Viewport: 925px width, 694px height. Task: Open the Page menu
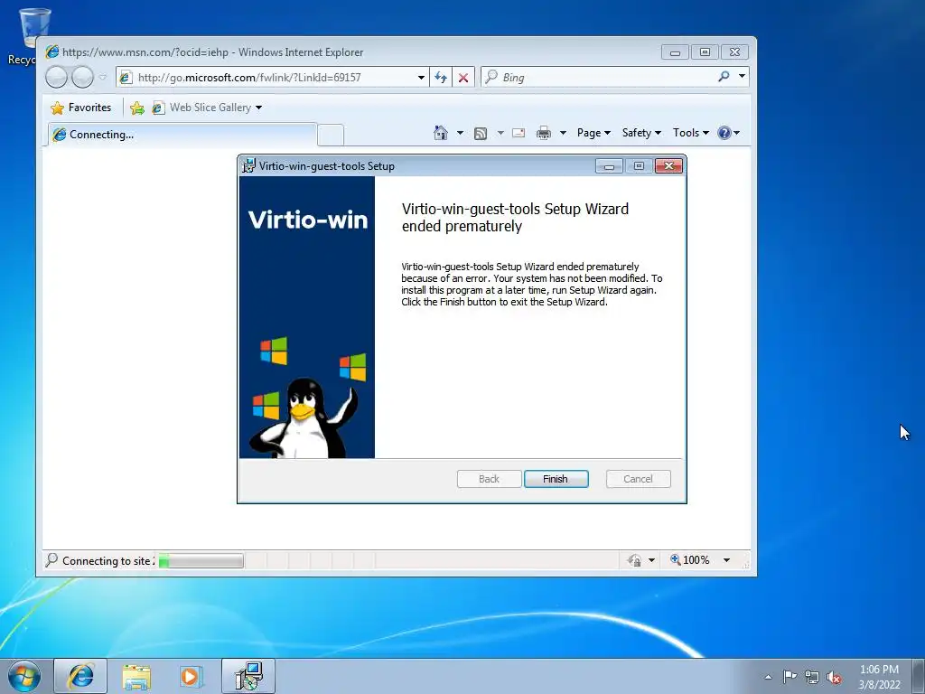pyautogui.click(x=593, y=133)
